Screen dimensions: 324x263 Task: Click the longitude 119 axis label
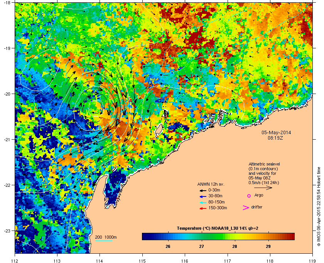coord(313,261)
